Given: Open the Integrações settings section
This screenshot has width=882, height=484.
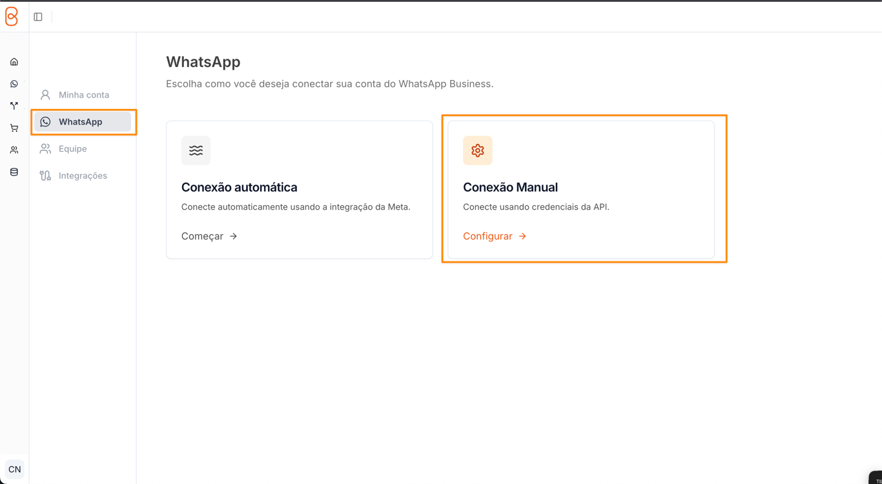Looking at the screenshot, I should point(83,176).
